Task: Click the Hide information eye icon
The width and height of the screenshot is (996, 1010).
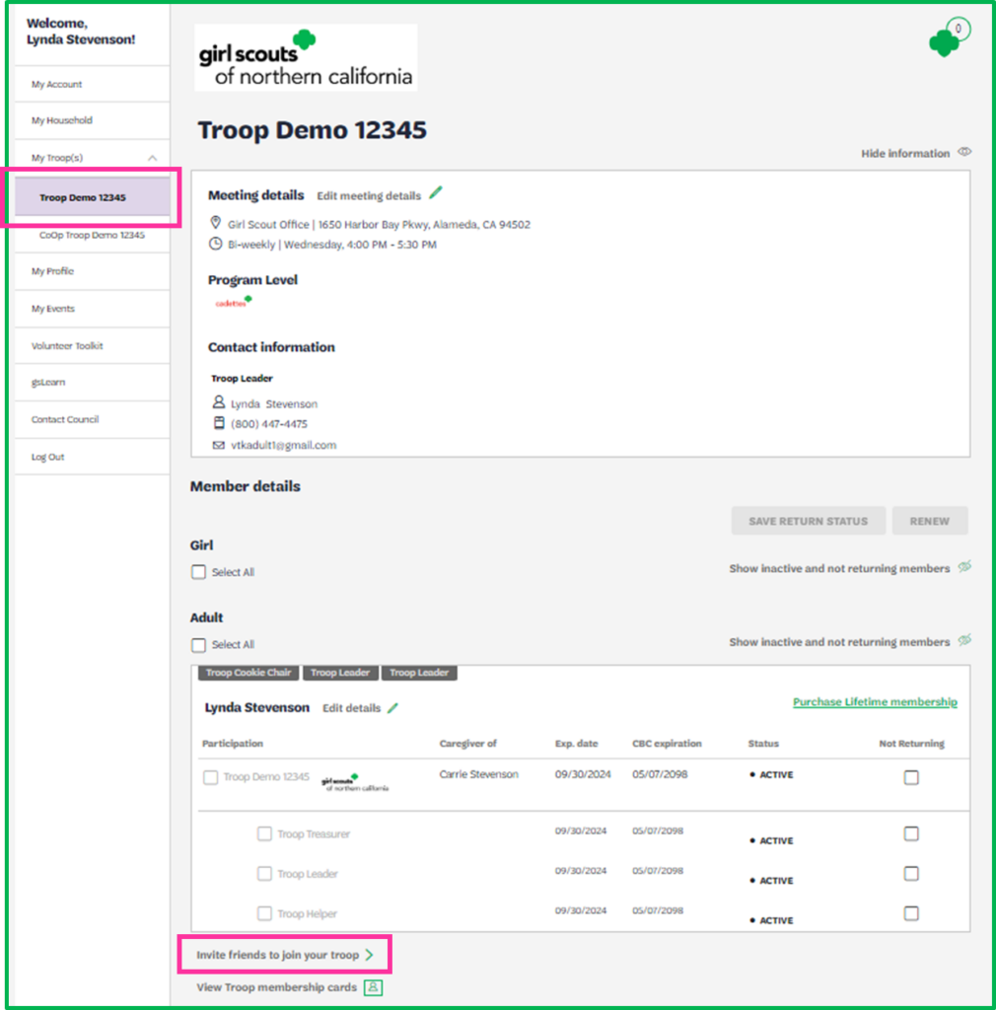Action: [964, 152]
